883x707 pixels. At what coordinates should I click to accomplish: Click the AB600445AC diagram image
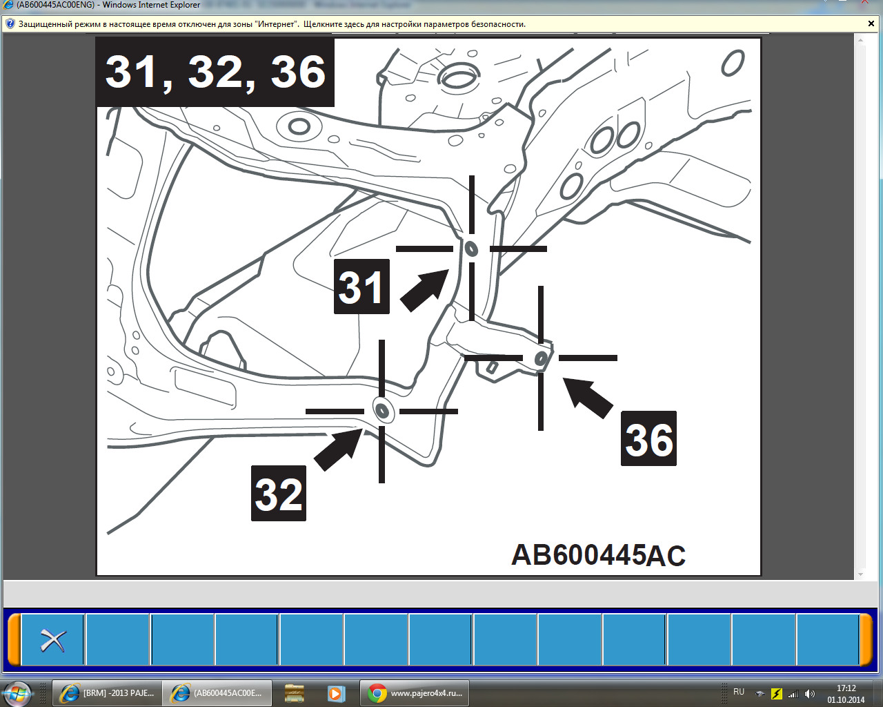[428, 307]
